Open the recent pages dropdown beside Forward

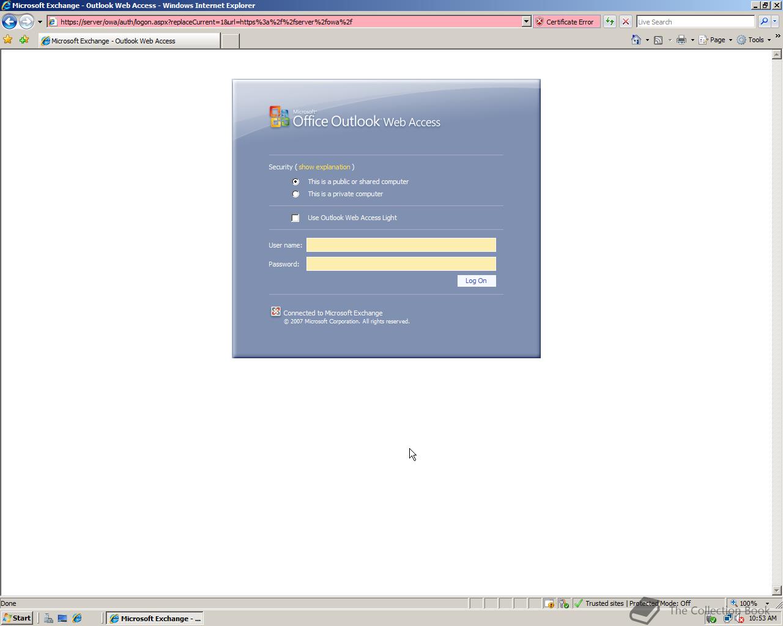[x=40, y=22]
